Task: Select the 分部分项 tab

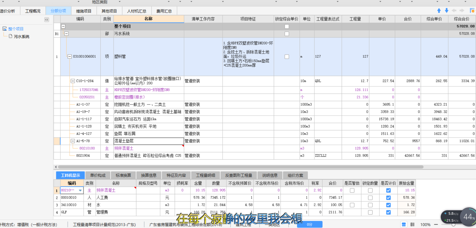Action: tap(58, 11)
